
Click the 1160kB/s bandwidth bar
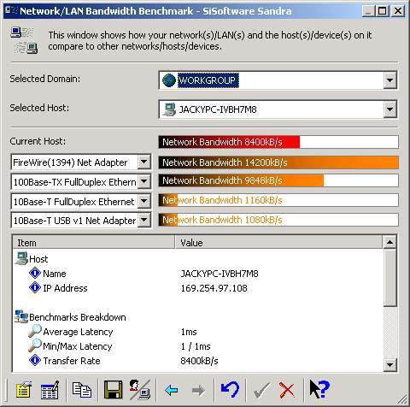(278, 200)
